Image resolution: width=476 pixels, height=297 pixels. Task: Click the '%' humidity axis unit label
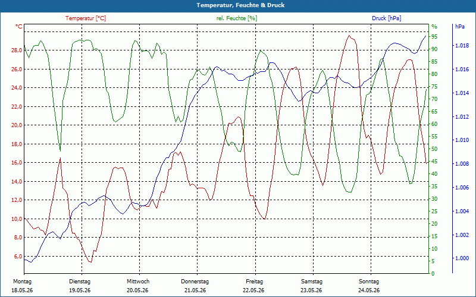434,26
